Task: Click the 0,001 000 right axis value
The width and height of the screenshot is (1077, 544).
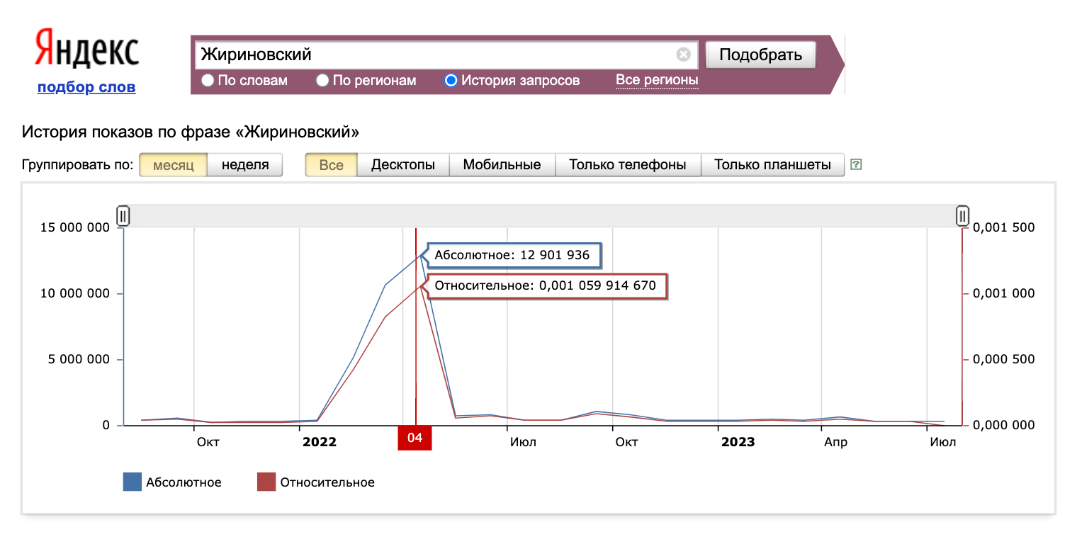Action: click(1004, 293)
